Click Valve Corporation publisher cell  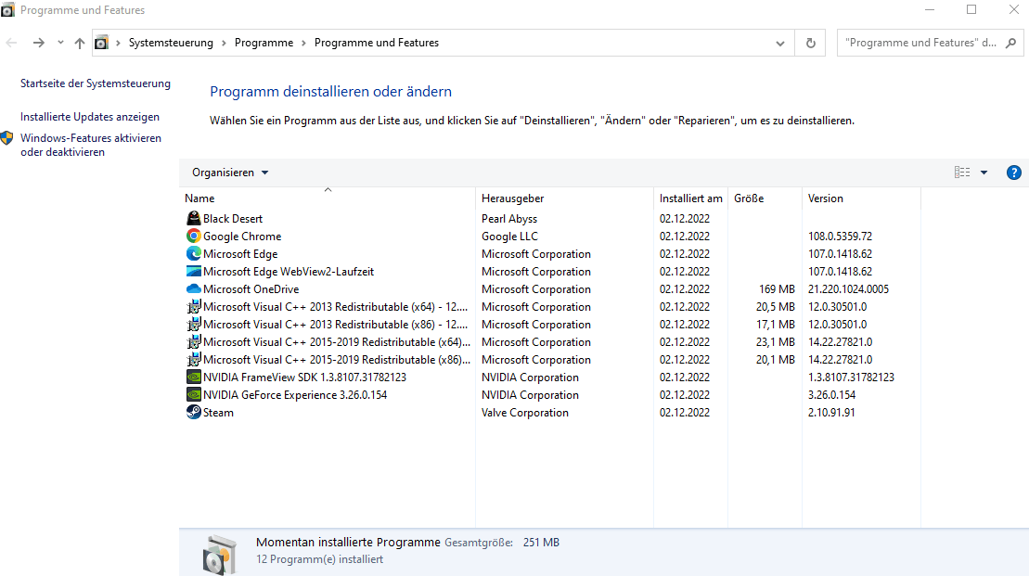(525, 413)
